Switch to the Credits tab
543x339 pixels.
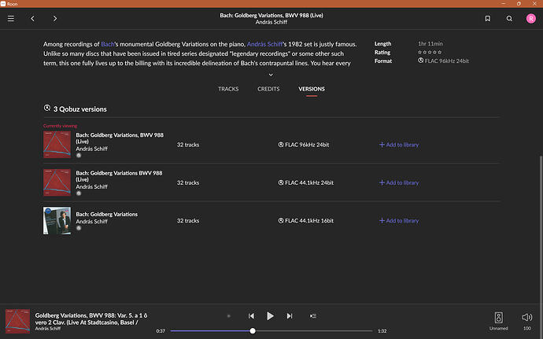click(x=268, y=89)
